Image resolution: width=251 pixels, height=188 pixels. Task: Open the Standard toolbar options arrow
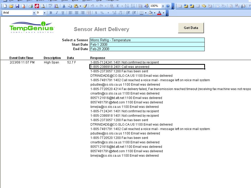click(173, 7)
